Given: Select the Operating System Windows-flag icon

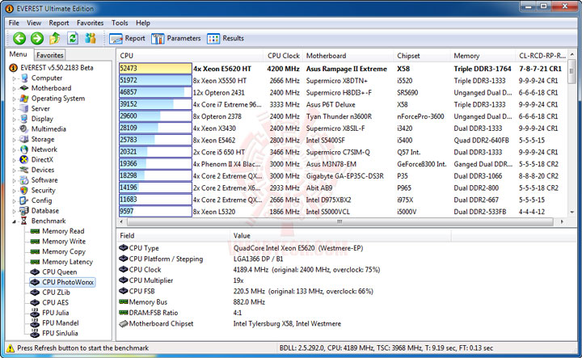Looking at the screenshot, I should (x=24, y=99).
